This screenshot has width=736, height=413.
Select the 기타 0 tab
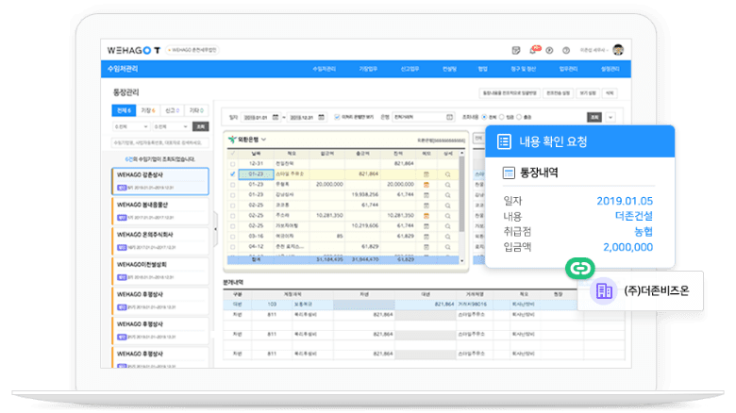[x=196, y=110]
